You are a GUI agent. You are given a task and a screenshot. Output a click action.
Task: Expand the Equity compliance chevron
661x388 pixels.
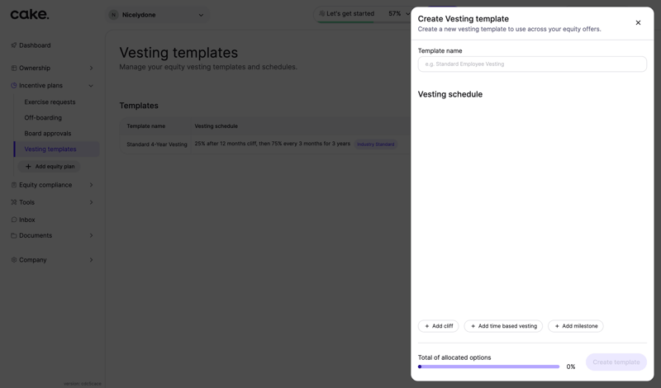pos(91,185)
